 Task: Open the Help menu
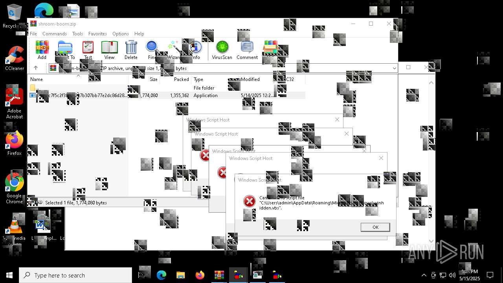point(139,34)
